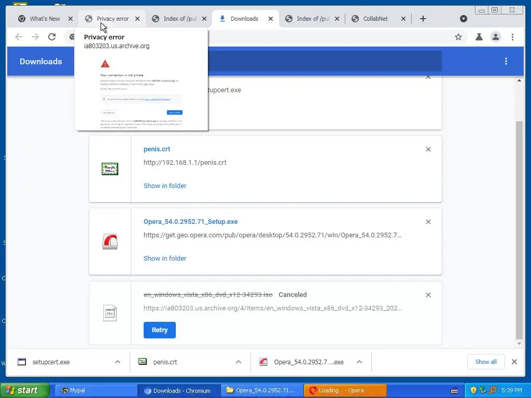Click the search magnifier tray icon

493,390
